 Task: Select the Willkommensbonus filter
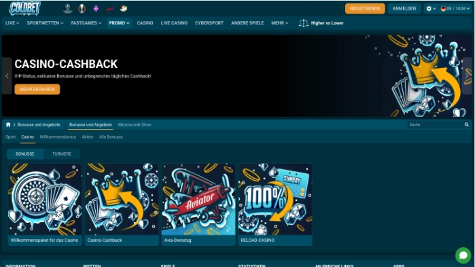58,137
